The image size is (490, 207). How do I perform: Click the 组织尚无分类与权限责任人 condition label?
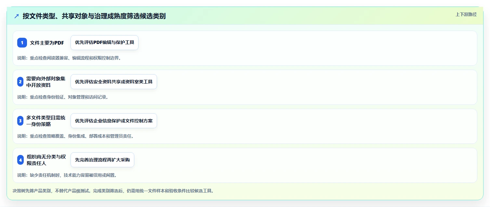tap(46, 160)
